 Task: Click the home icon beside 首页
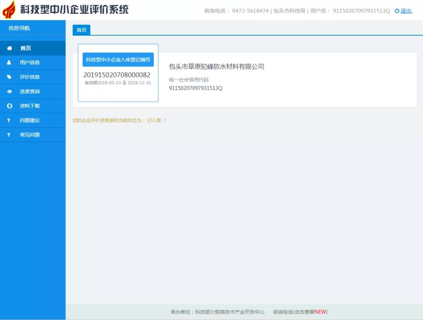9,48
